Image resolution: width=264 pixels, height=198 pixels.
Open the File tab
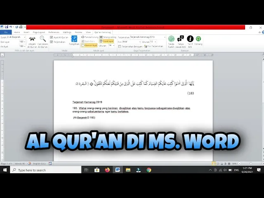(6, 32)
